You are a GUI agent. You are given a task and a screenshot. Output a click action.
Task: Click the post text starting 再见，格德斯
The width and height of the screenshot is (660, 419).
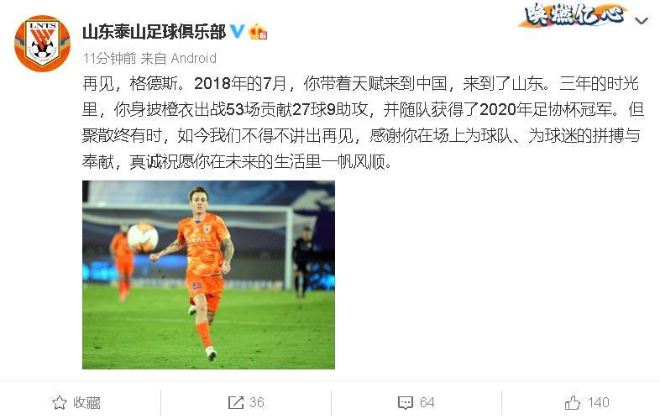363,123
